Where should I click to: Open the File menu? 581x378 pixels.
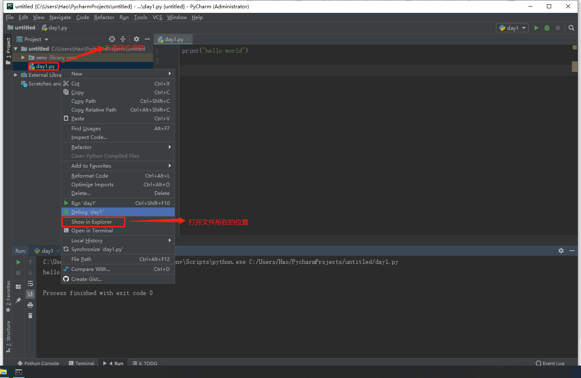10,17
